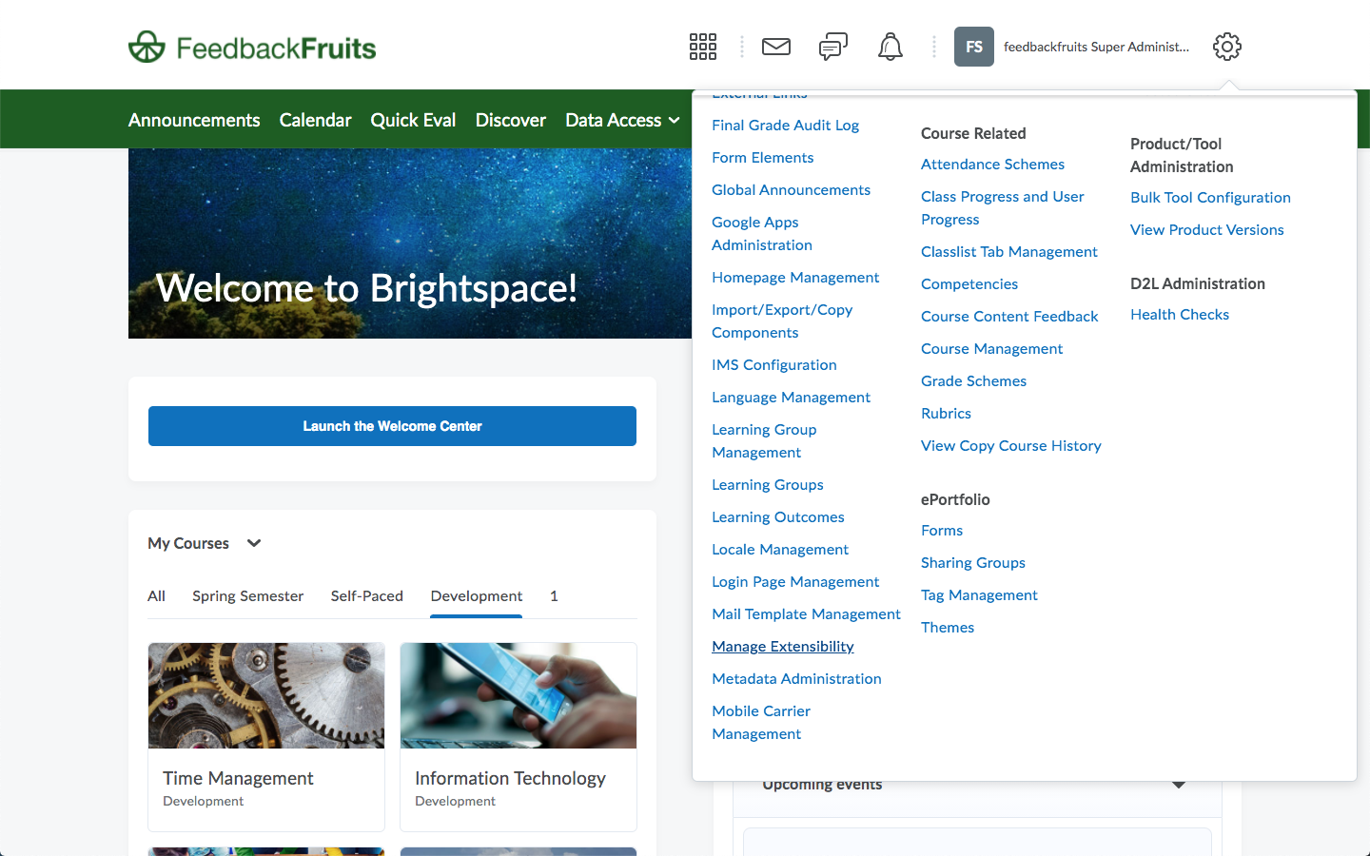The height and width of the screenshot is (856, 1370).
Task: Open Import/Export/Copy Components
Action: [x=782, y=321]
